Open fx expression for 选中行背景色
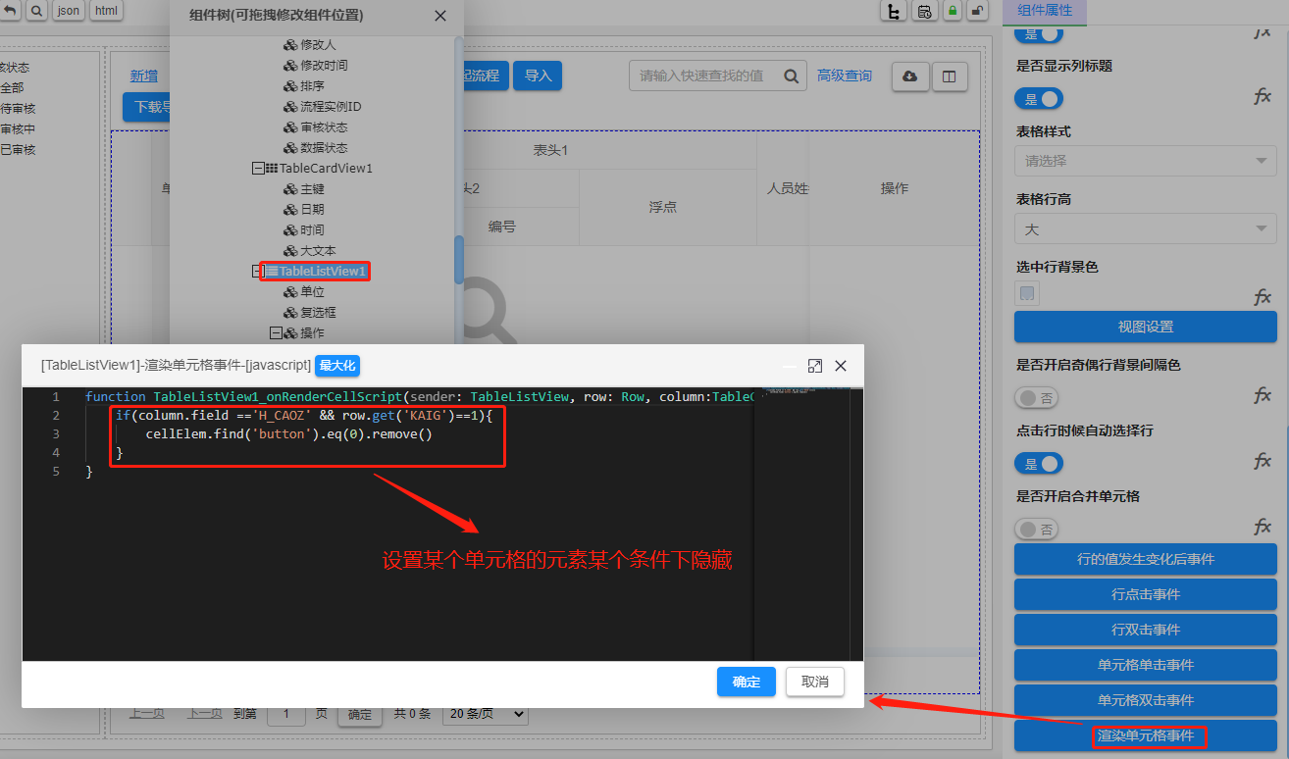 [1263, 296]
